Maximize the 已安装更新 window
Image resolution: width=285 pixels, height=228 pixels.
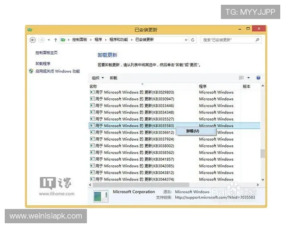click(248, 28)
